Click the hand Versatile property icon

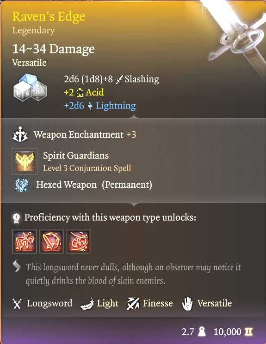(x=187, y=304)
